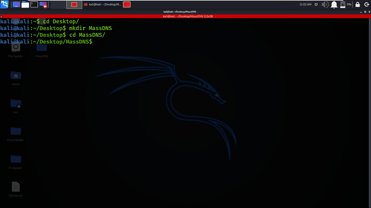Viewport: 371px width, 208px height.
Task: Click the current ~/Desktop/MassDNS$ prompt line
Action: (x=46, y=42)
